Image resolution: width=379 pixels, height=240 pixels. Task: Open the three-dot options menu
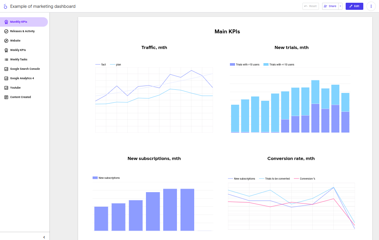click(x=371, y=6)
